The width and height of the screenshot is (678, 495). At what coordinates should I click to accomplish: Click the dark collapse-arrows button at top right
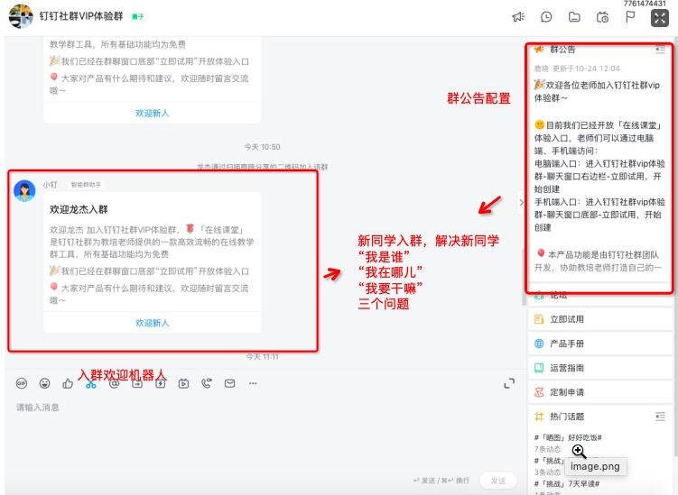(659, 18)
